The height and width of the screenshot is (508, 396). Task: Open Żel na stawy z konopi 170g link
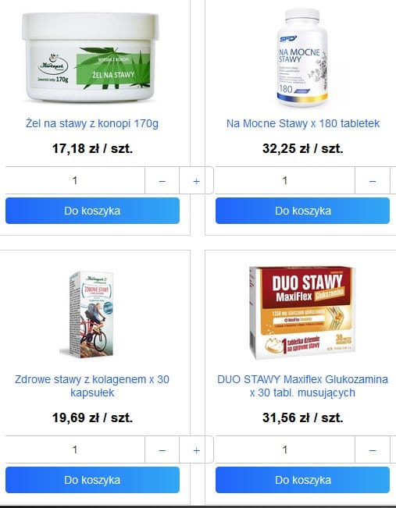(x=92, y=123)
